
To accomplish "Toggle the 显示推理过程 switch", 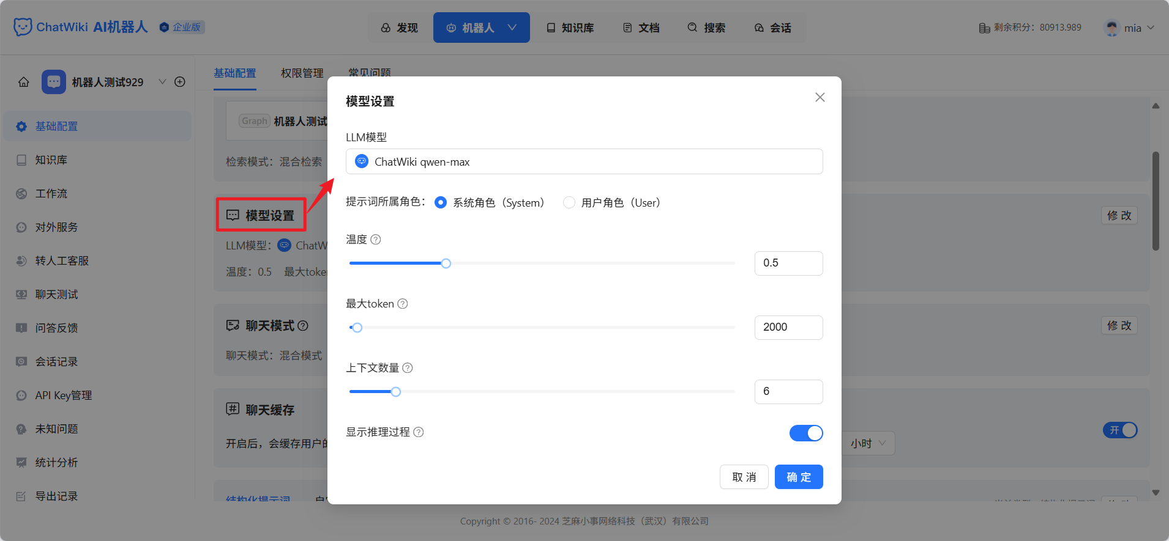I will click(x=806, y=433).
